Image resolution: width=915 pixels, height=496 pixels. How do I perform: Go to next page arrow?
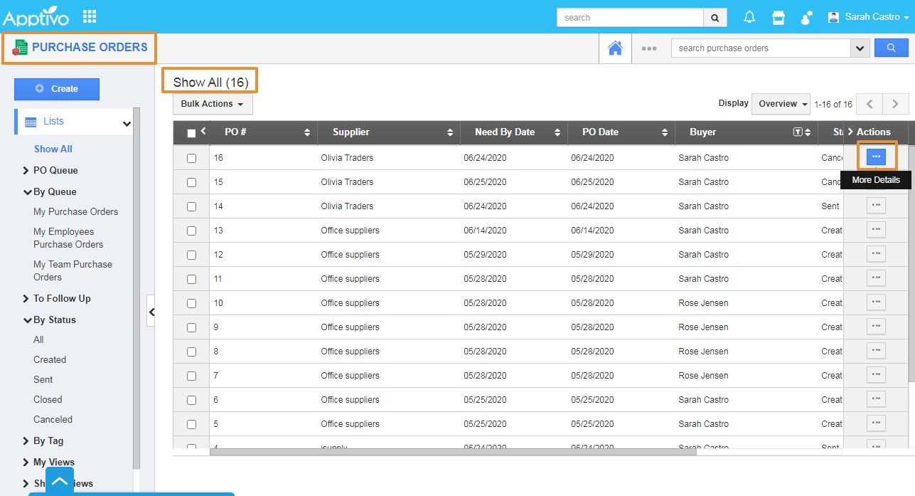click(896, 104)
